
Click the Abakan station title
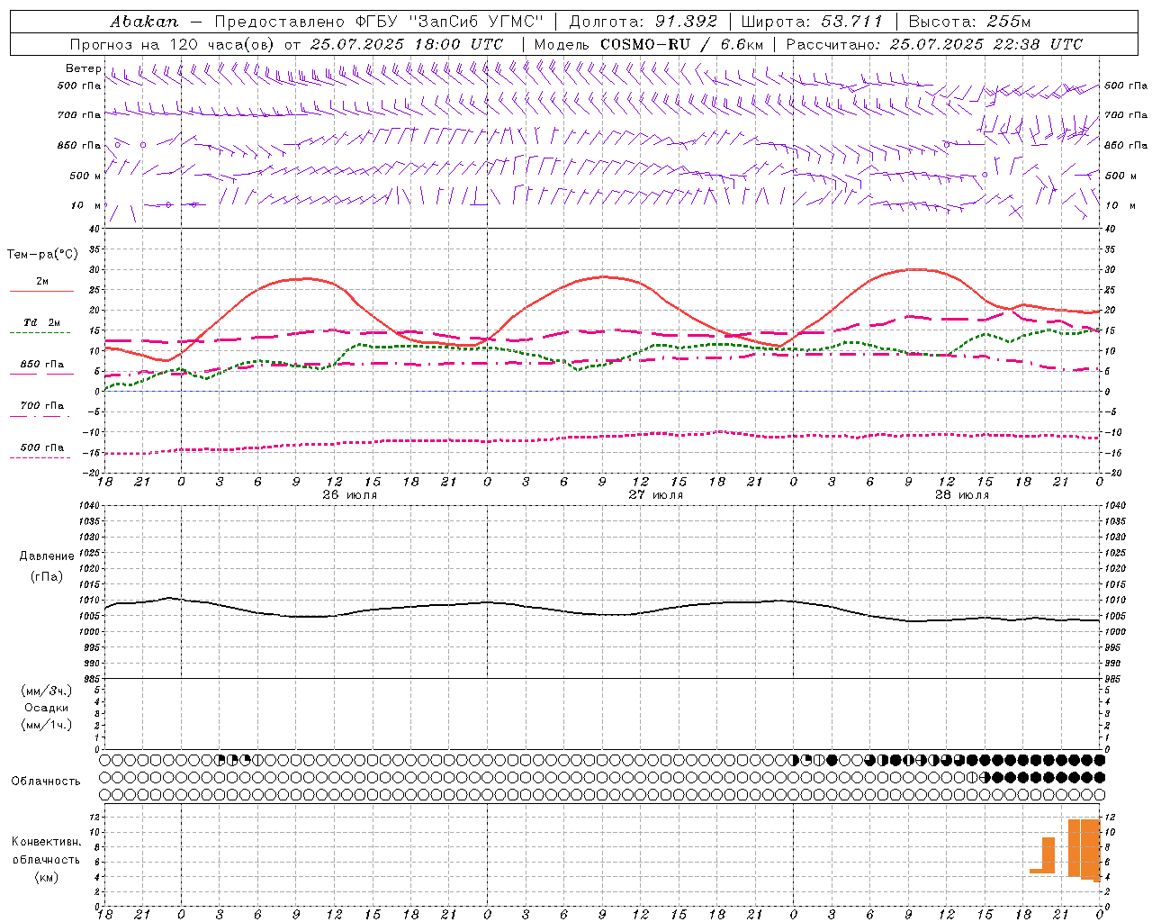pos(145,21)
